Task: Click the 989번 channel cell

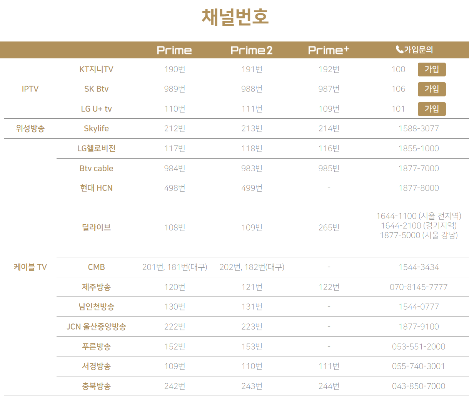Action: [175, 89]
